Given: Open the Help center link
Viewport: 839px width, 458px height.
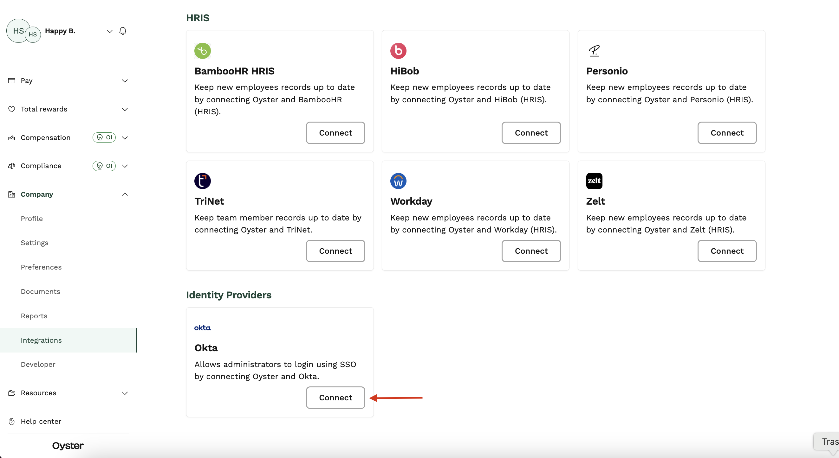Looking at the screenshot, I should pos(41,422).
